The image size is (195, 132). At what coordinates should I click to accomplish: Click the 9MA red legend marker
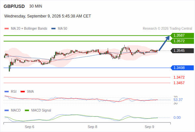coord(22,92)
